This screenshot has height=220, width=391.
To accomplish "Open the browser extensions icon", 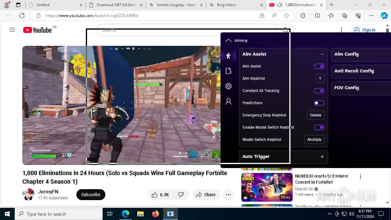I will (303, 16).
